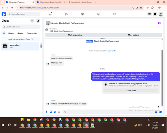Switch to Marketplace 2beds 1bath browser tab
Image resolution: width=167 pixels, height=133 pixels.
coord(51,2)
